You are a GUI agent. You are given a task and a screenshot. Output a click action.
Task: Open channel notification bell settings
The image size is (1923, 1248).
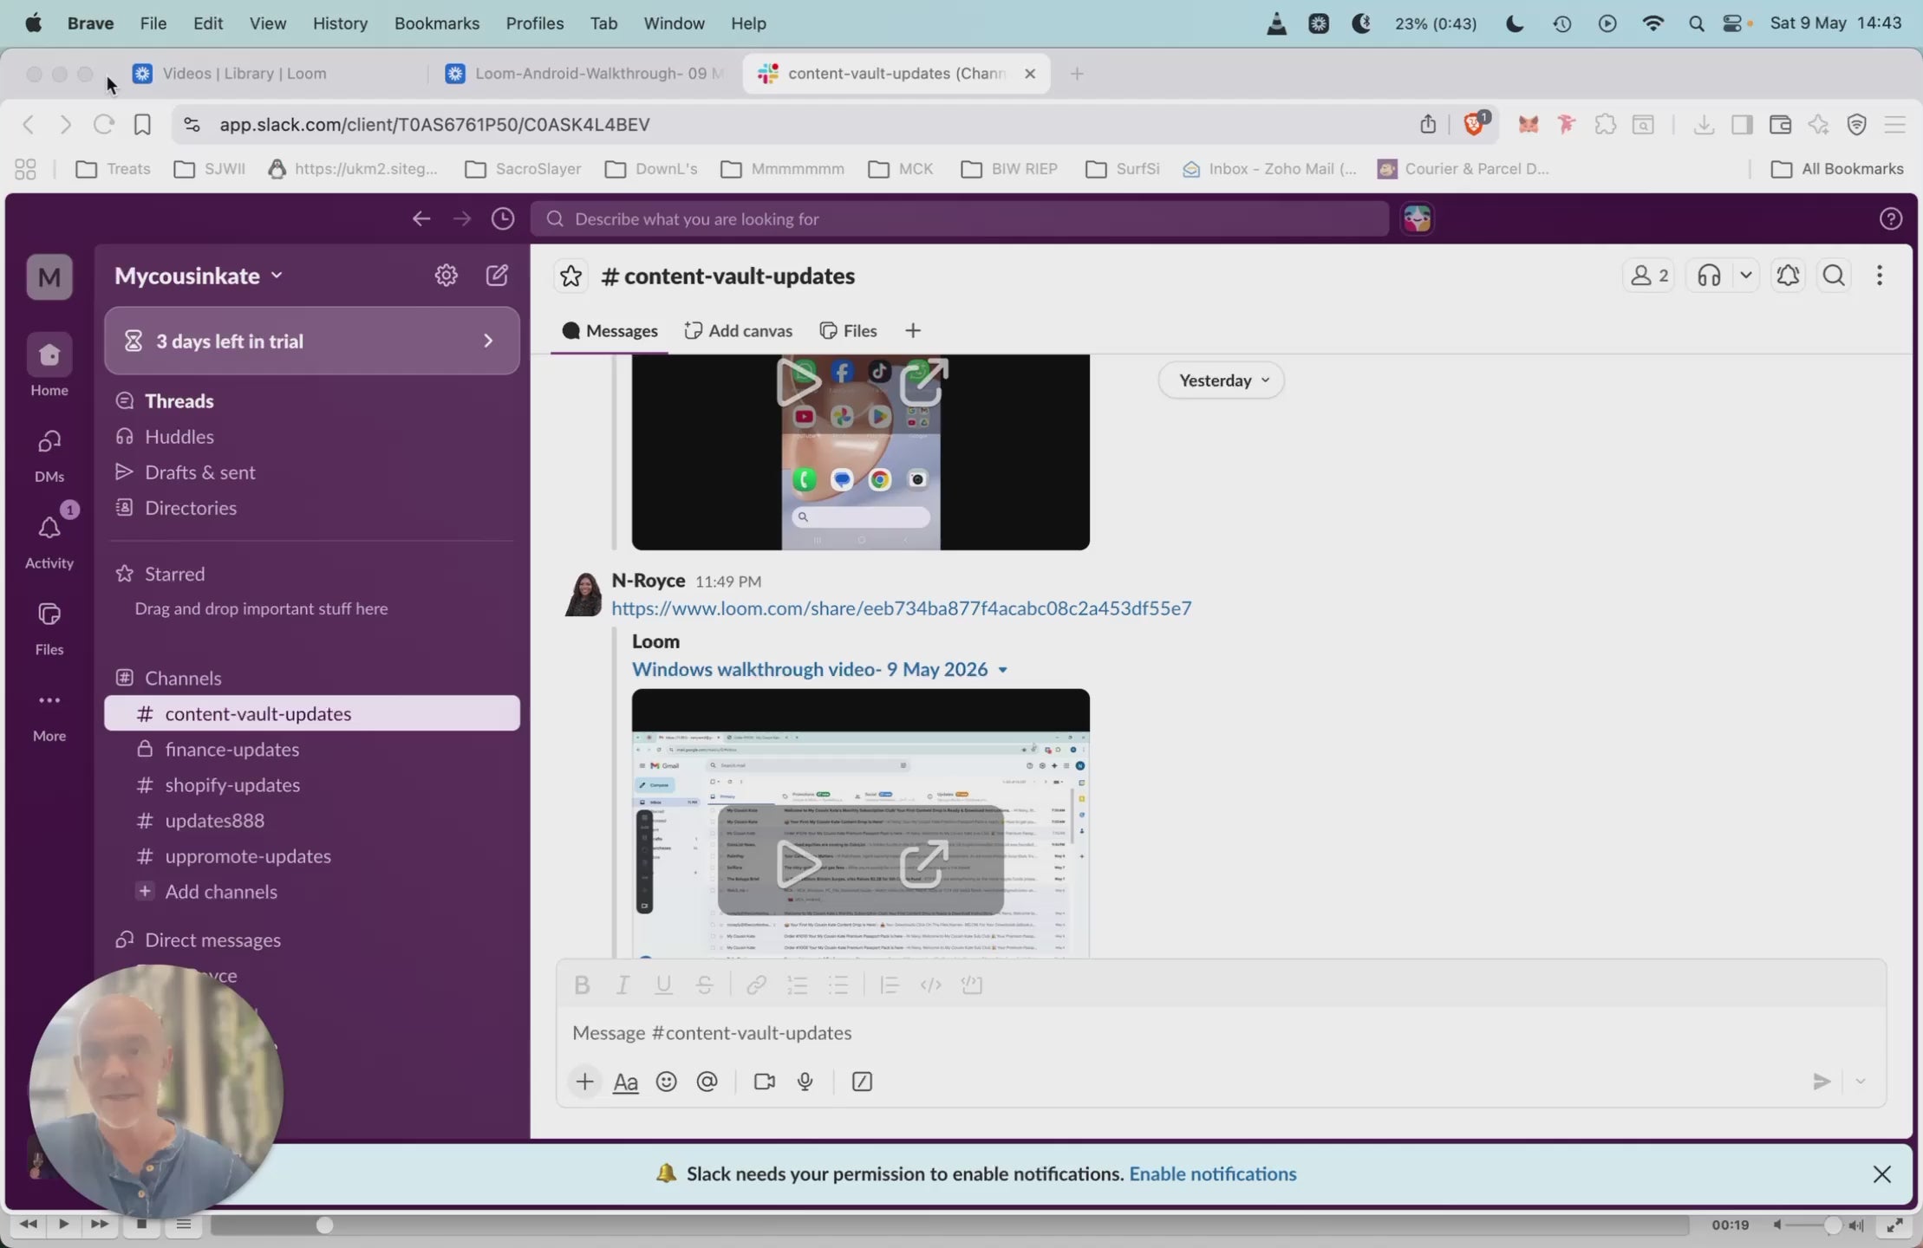pos(1788,276)
